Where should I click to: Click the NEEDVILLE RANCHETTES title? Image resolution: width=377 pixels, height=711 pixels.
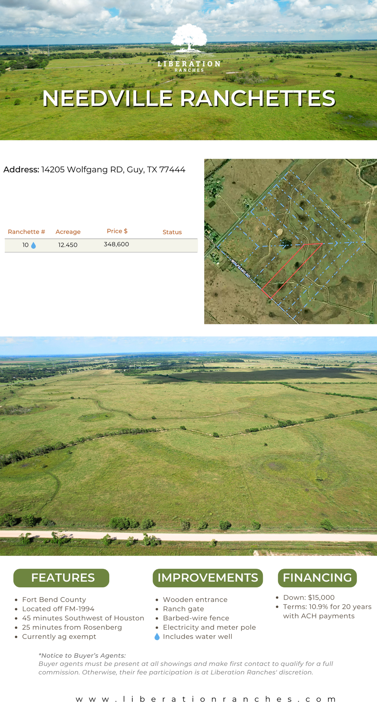189,98
